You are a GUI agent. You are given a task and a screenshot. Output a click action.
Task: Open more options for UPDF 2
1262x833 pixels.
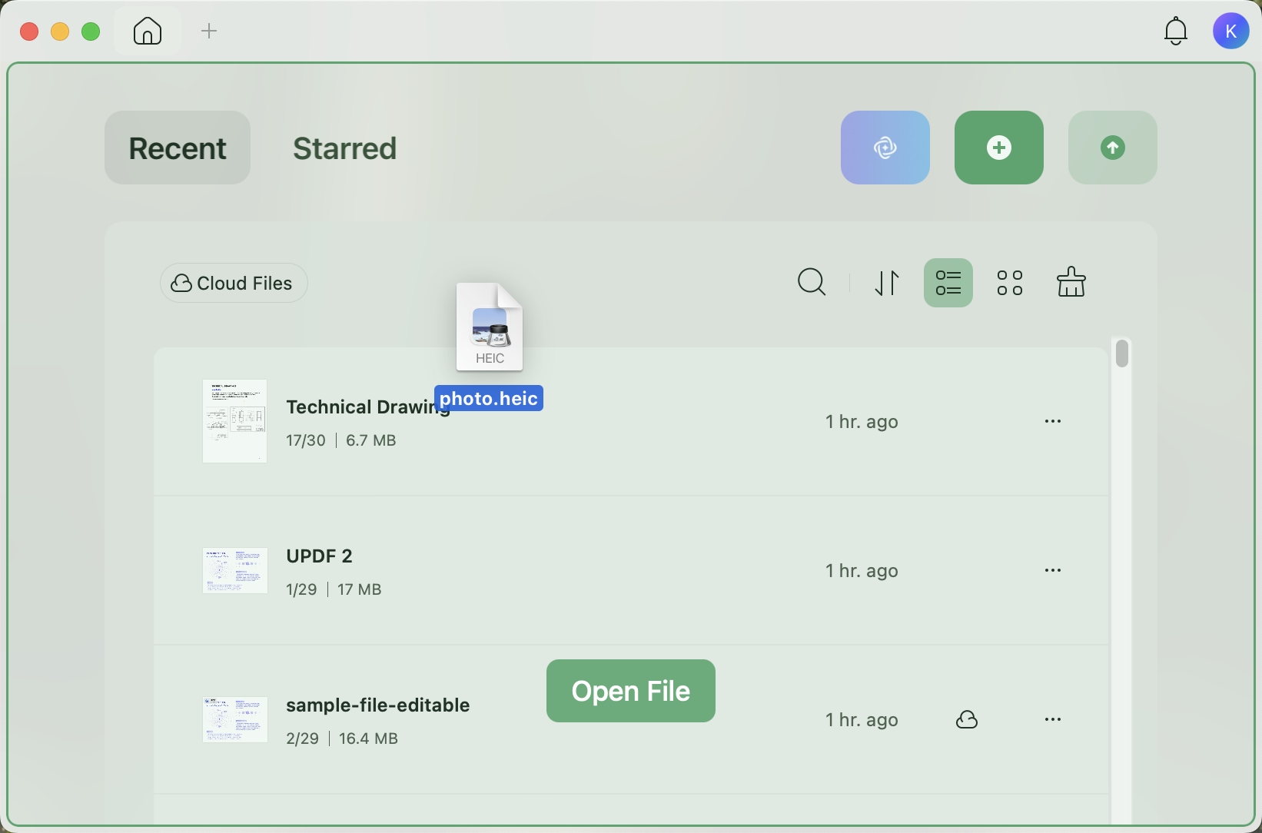click(x=1053, y=570)
